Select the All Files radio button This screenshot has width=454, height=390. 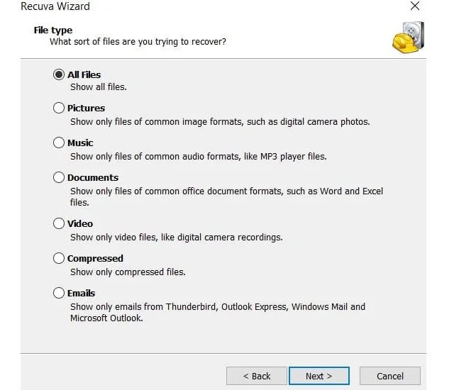pyautogui.click(x=59, y=74)
